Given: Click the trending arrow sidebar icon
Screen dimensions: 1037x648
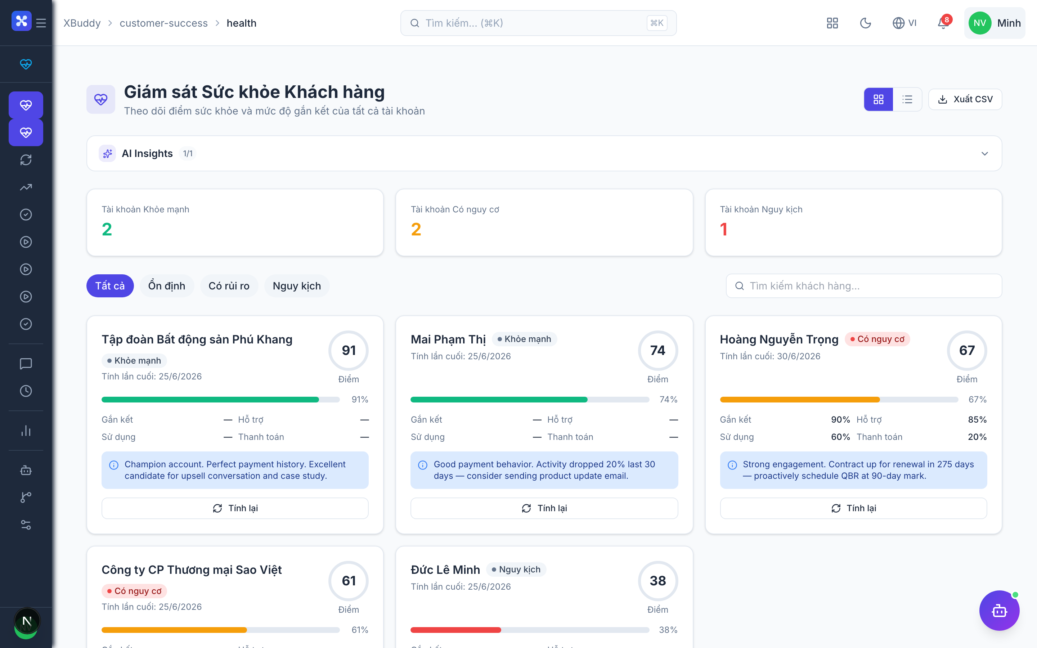Looking at the screenshot, I should [26, 187].
